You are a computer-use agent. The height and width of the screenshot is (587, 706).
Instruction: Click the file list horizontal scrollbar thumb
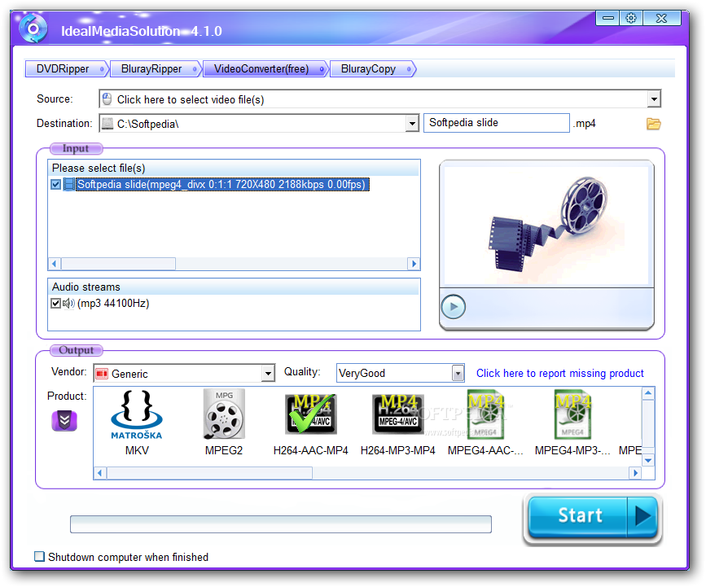tap(118, 264)
